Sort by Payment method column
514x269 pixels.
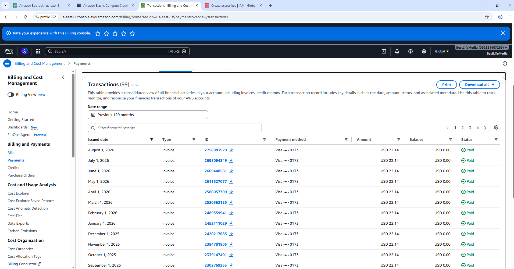click(346, 139)
